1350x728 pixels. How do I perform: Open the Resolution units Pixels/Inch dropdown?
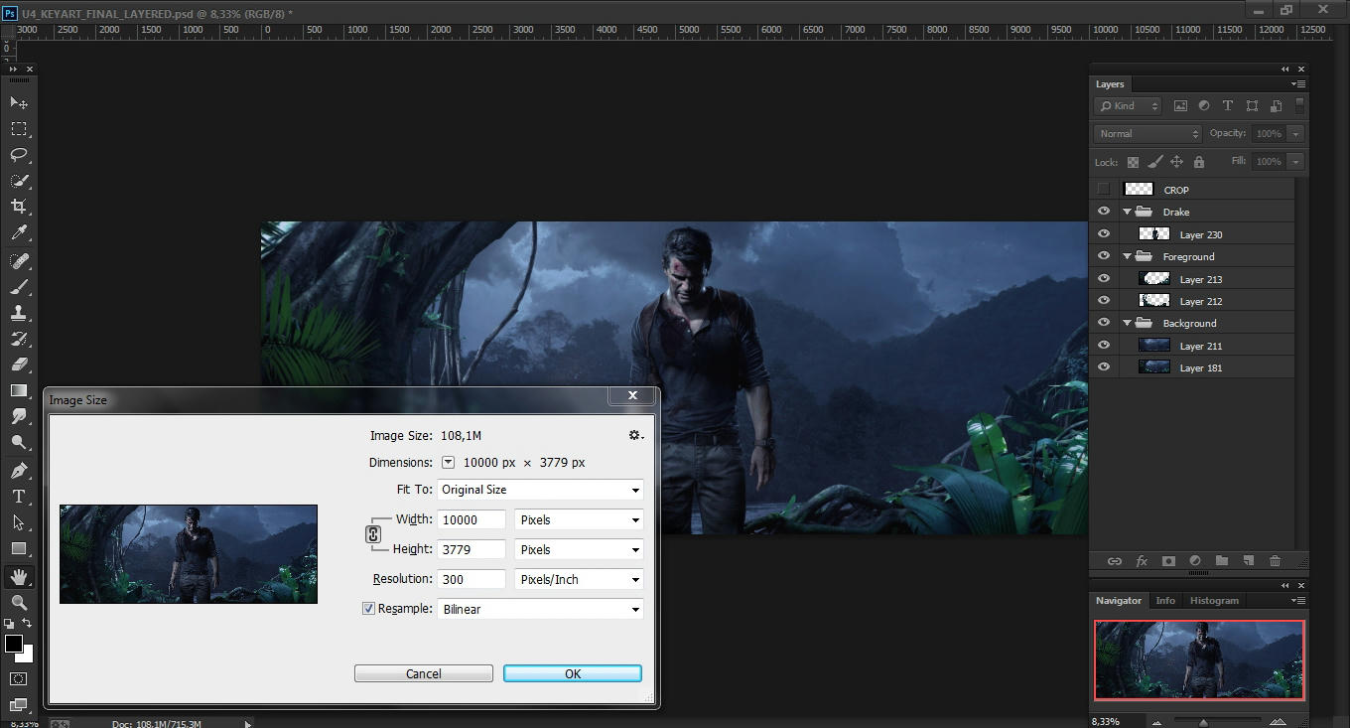pos(579,579)
